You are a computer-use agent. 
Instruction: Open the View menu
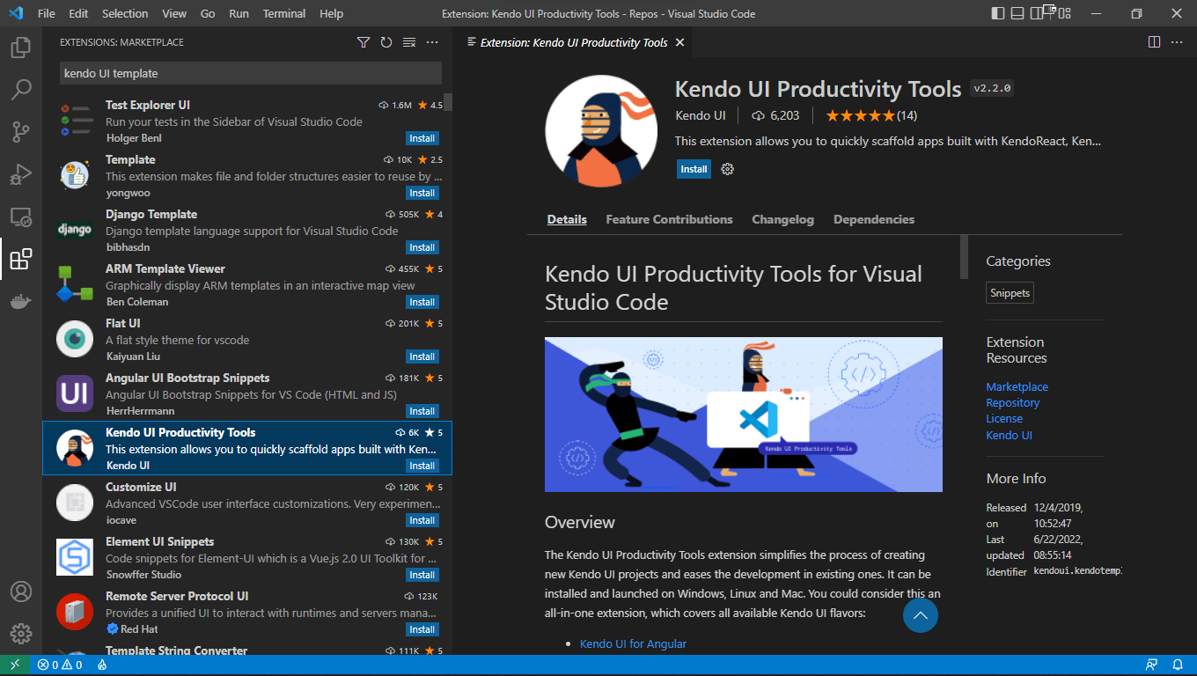click(174, 13)
